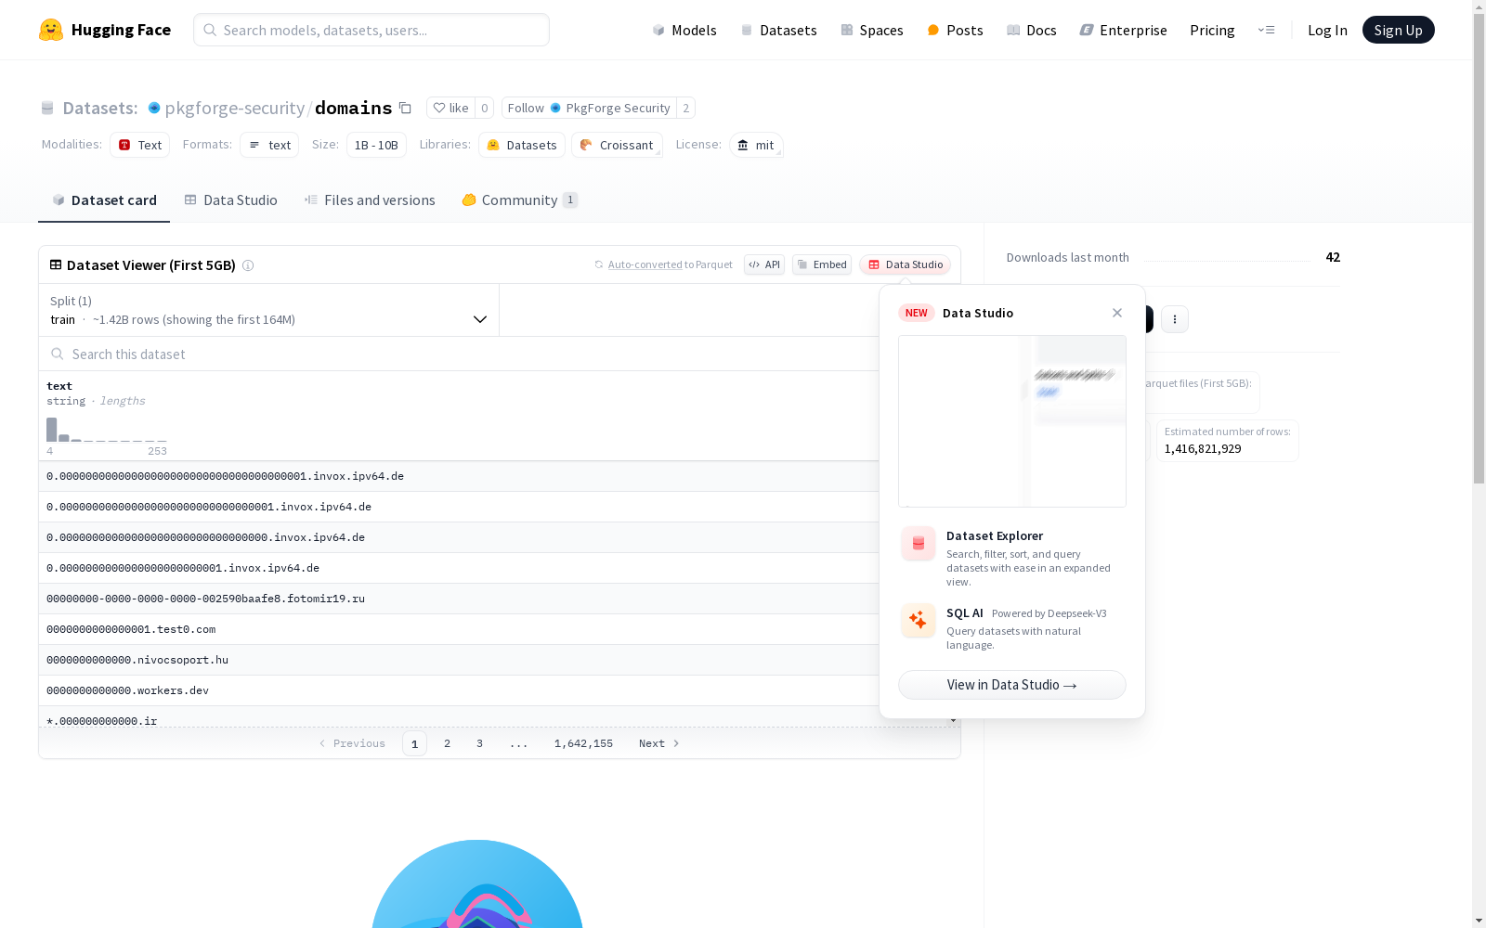Open the navigation overflow menu icon

1266,30
